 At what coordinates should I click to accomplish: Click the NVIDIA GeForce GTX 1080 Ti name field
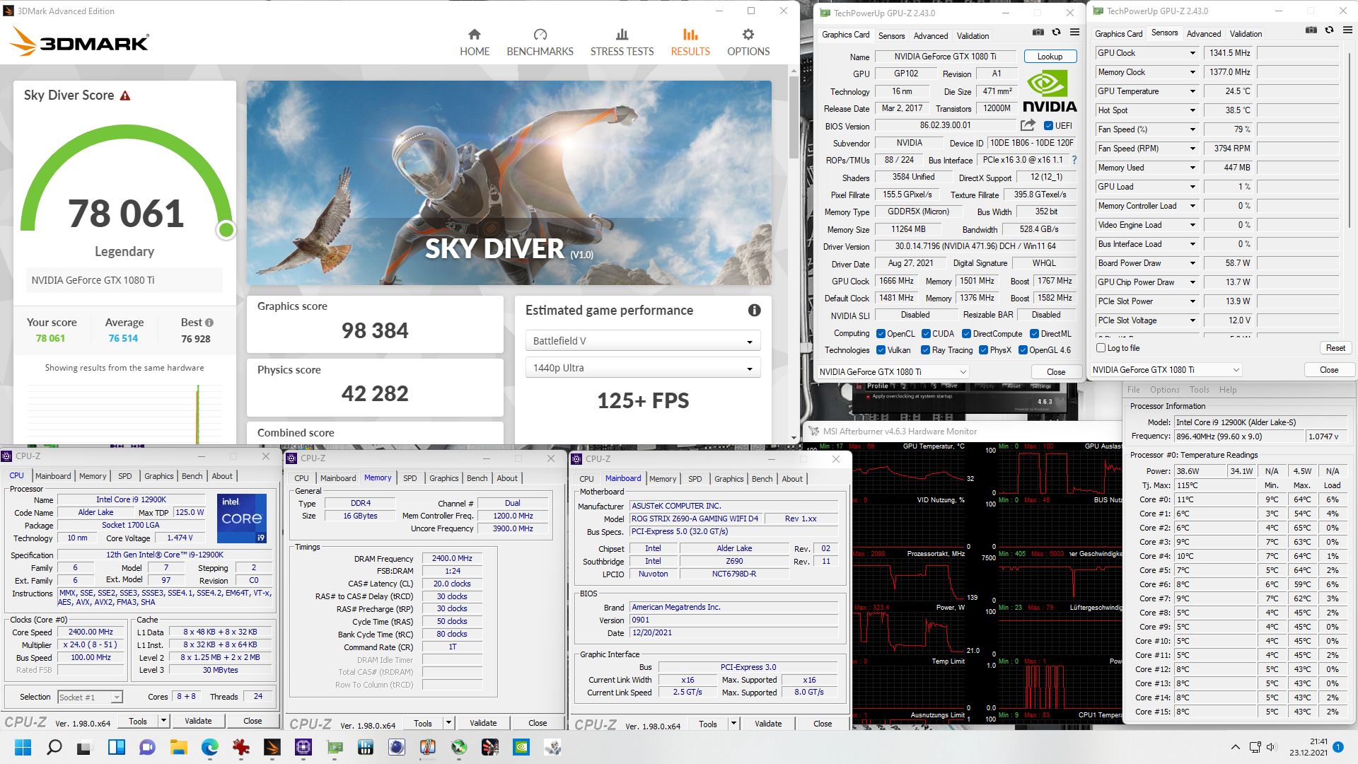point(945,57)
